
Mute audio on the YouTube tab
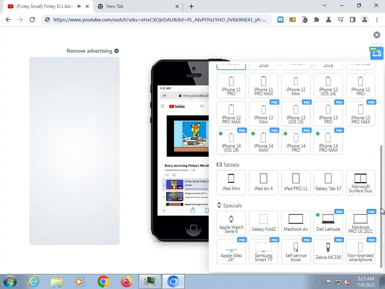click(x=79, y=6)
